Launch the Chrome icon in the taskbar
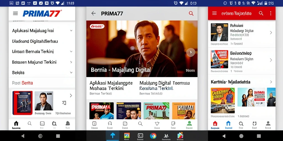This screenshot has width=283, height=141. coord(153,136)
